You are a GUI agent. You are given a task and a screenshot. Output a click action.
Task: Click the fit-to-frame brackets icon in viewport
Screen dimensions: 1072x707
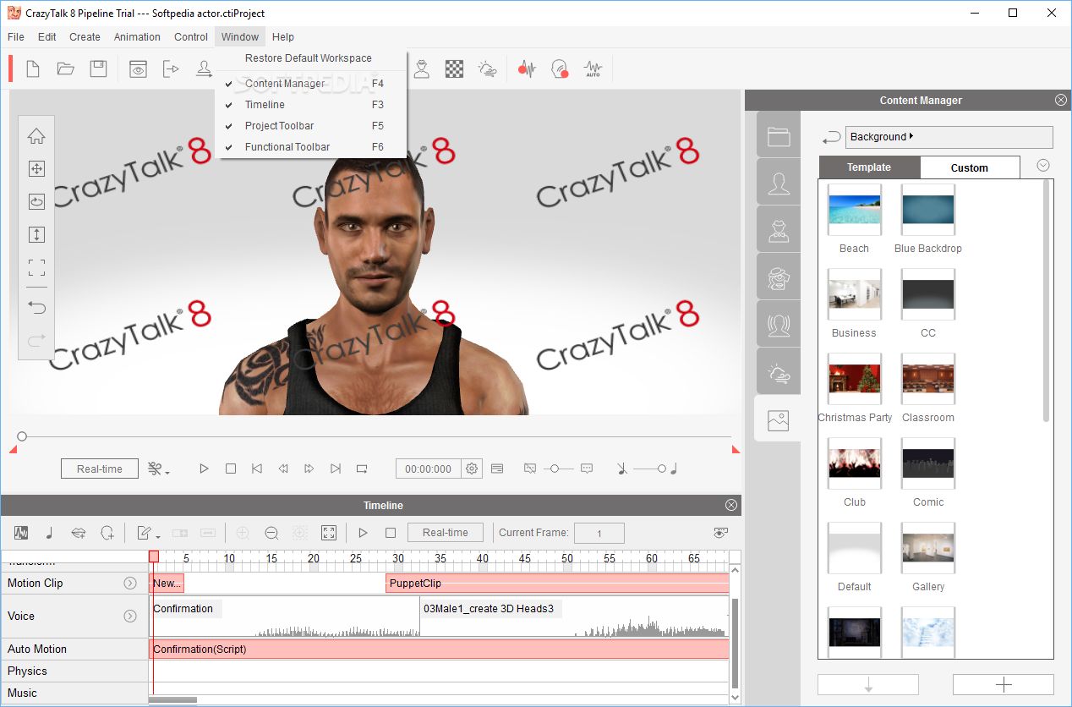point(36,268)
